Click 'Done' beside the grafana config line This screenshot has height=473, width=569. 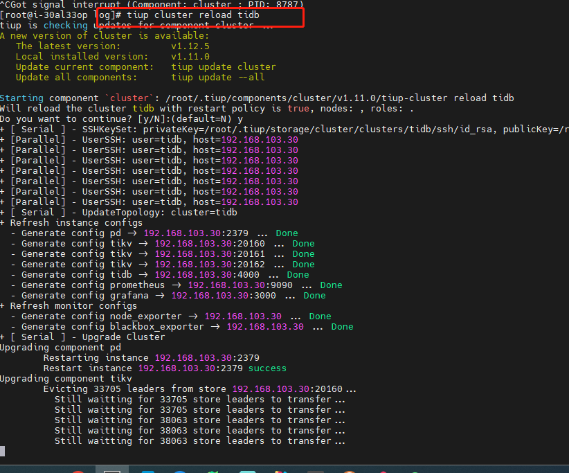315,296
